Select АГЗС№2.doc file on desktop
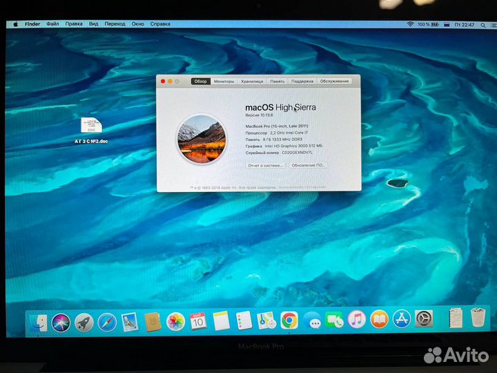 pos(91,130)
